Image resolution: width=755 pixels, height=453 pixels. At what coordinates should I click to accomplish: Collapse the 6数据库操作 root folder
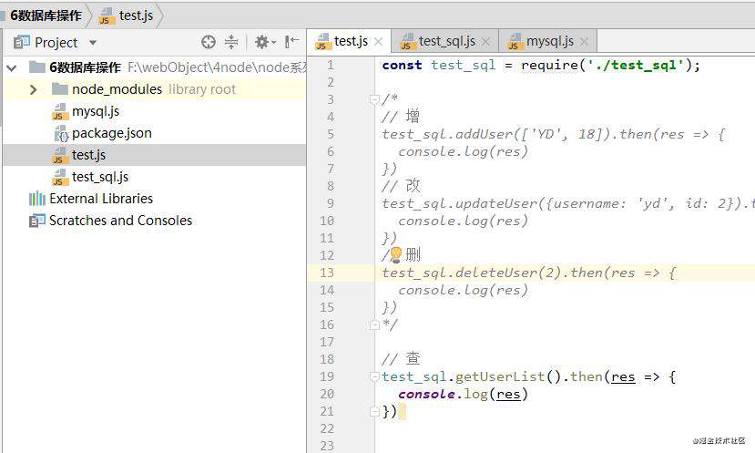pos(12,67)
